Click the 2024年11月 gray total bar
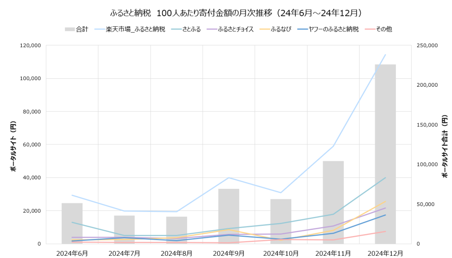The image size is (452, 258). point(333,203)
